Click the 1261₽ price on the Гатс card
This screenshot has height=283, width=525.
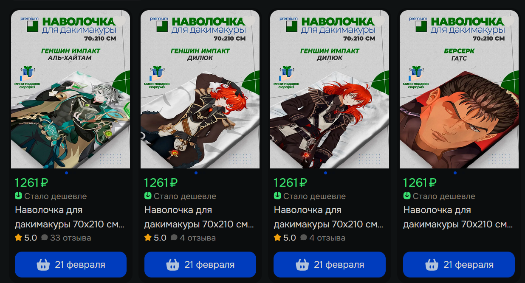click(419, 182)
